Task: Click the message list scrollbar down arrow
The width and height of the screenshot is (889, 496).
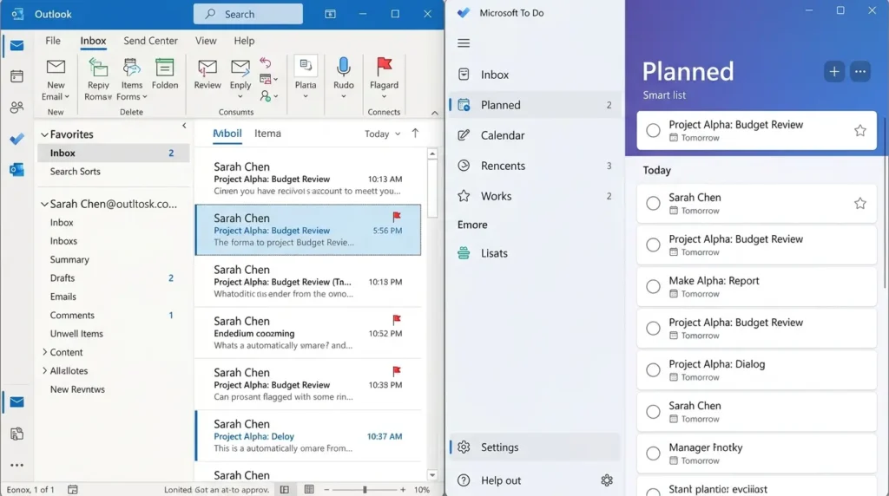Action: point(432,475)
